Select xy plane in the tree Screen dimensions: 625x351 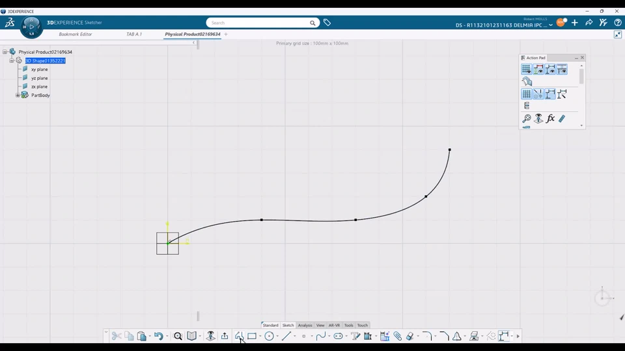point(39,70)
